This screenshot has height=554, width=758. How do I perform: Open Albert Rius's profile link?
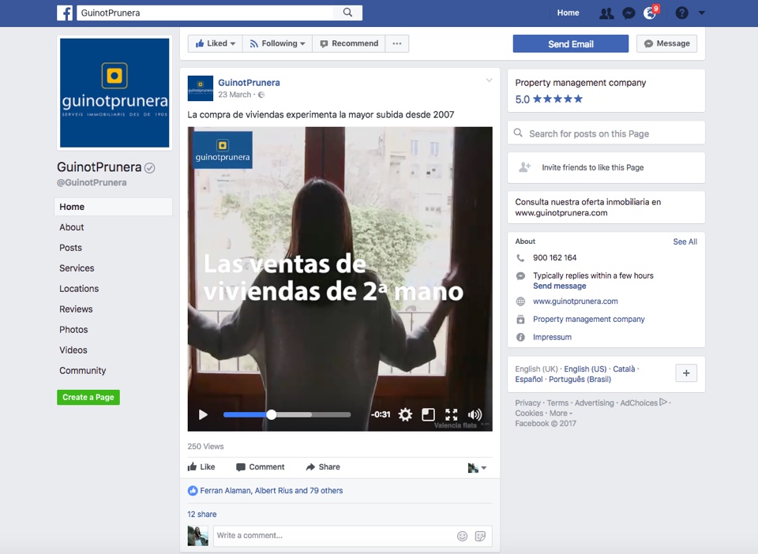(x=274, y=491)
